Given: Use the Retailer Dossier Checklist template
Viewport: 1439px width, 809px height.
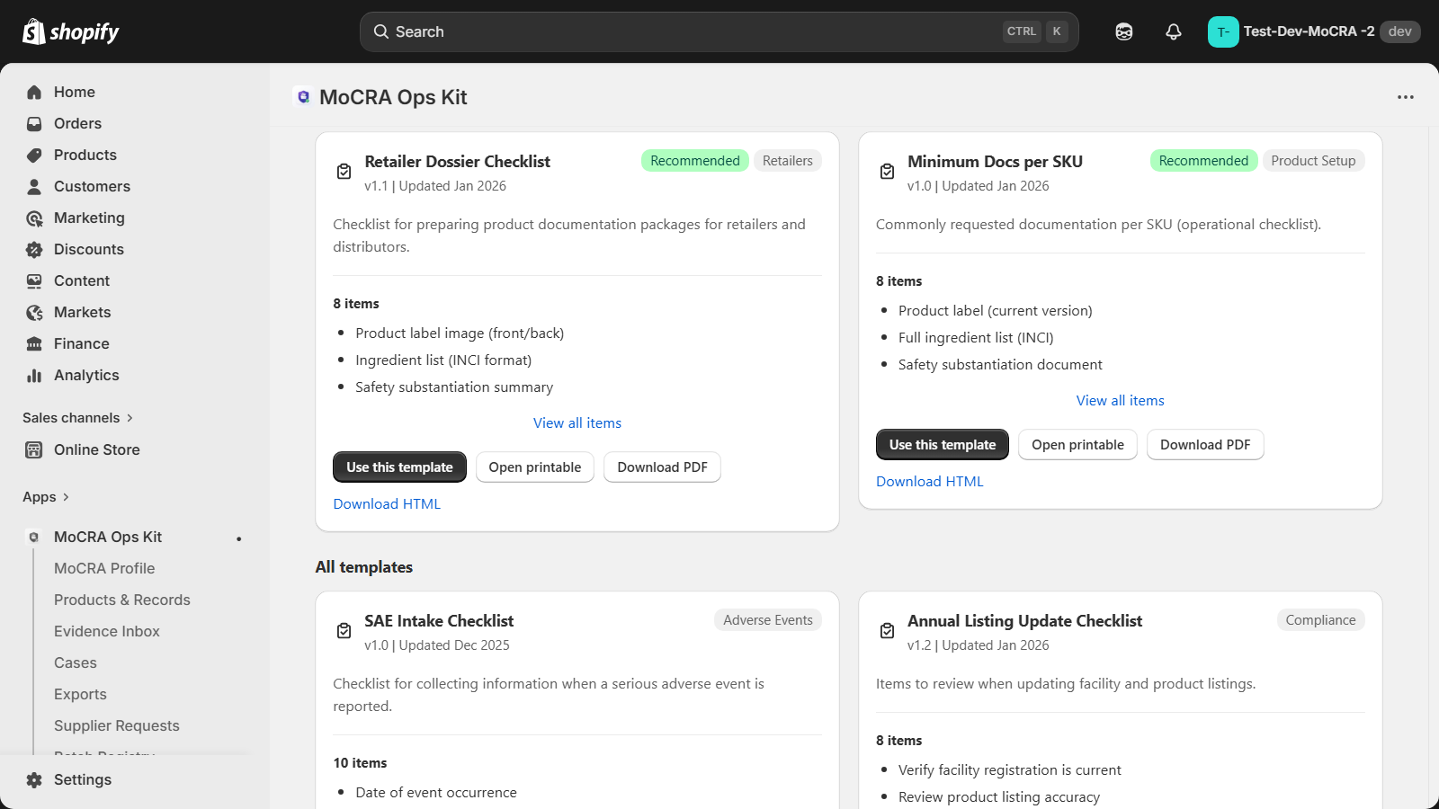Looking at the screenshot, I should pyautogui.click(x=399, y=467).
